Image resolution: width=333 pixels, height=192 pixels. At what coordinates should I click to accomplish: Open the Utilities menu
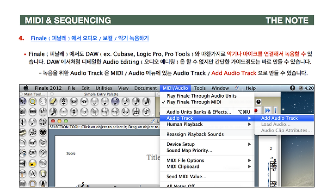tap(104, 88)
